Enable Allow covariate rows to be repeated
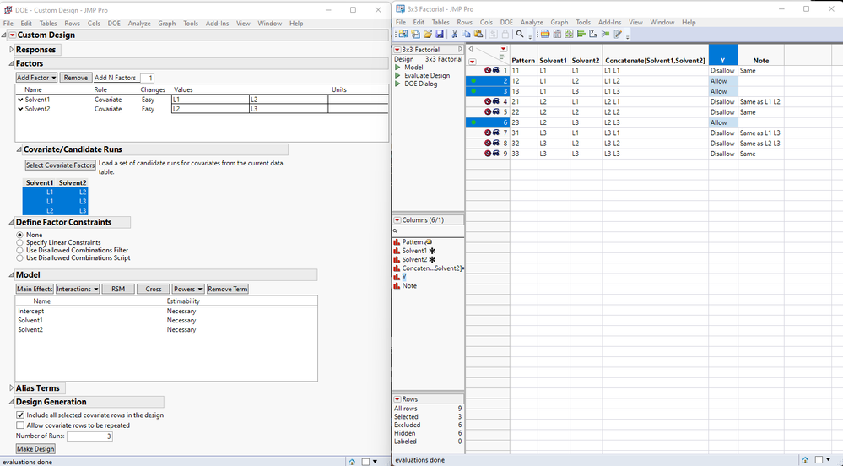843x466 pixels. pyautogui.click(x=20, y=425)
